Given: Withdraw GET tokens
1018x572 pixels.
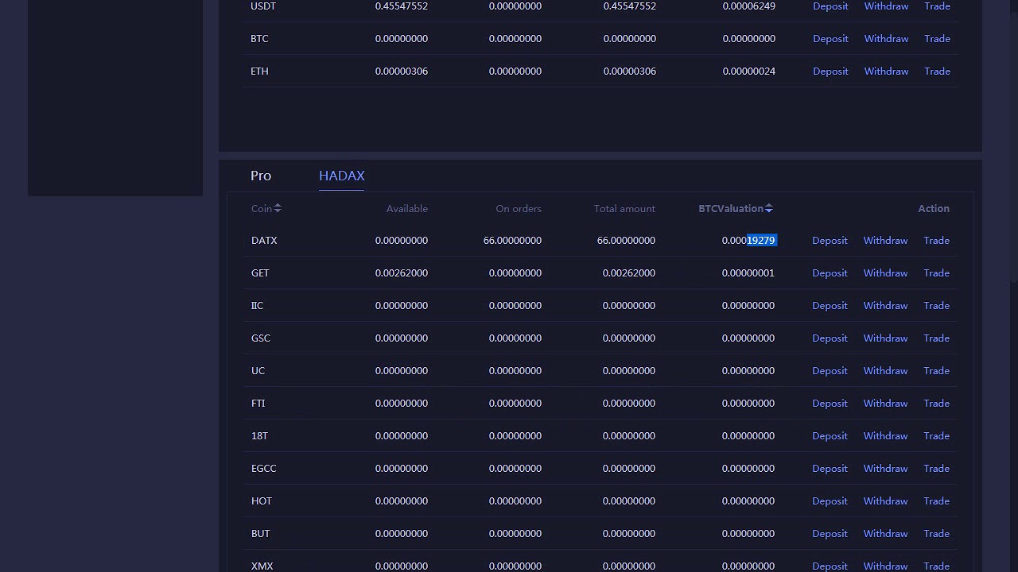Looking at the screenshot, I should [x=885, y=272].
